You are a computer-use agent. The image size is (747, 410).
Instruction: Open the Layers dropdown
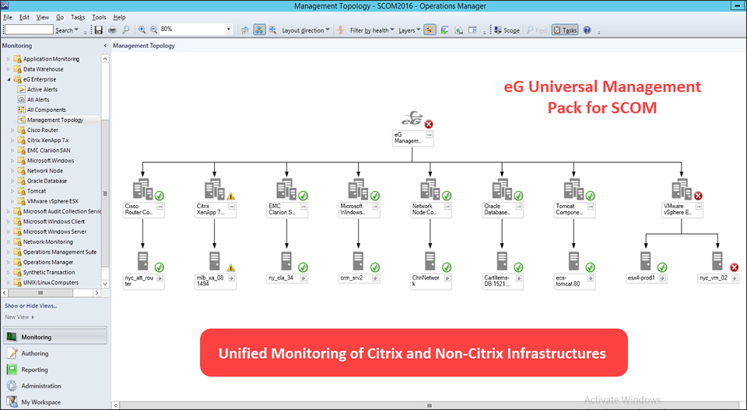tap(409, 30)
